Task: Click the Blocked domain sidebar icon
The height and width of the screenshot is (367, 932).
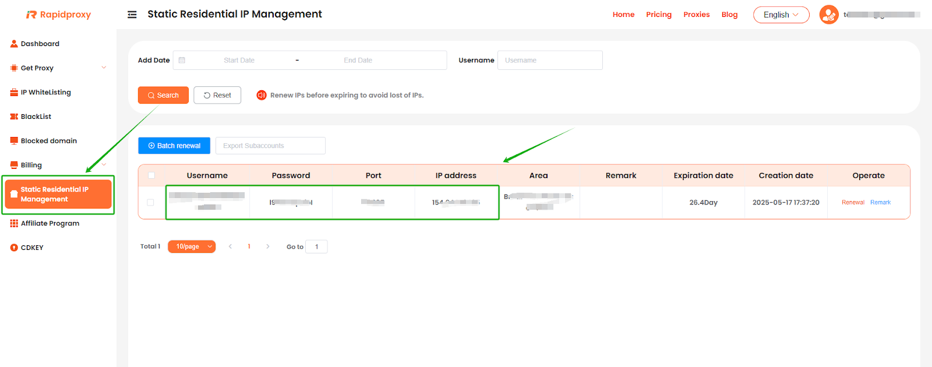Action: coord(14,141)
